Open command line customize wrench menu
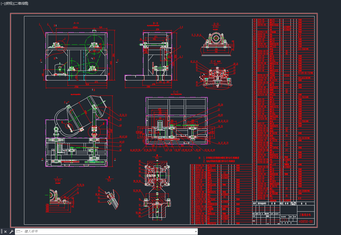341x235 pixels. click(11, 232)
